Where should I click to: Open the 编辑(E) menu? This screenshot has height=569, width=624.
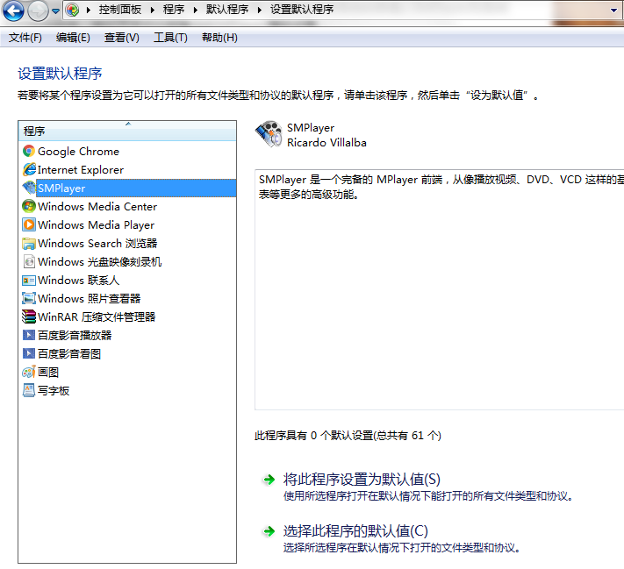(x=73, y=38)
